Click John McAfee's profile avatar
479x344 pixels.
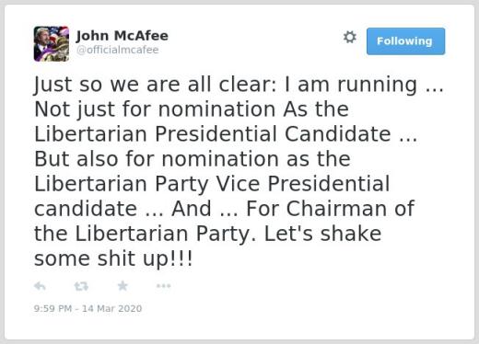(52, 44)
